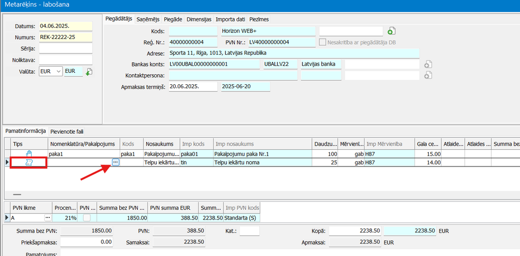Viewport: 520px width, 256px height.
Task: Click the icon next to bank account field
Action: point(428,65)
